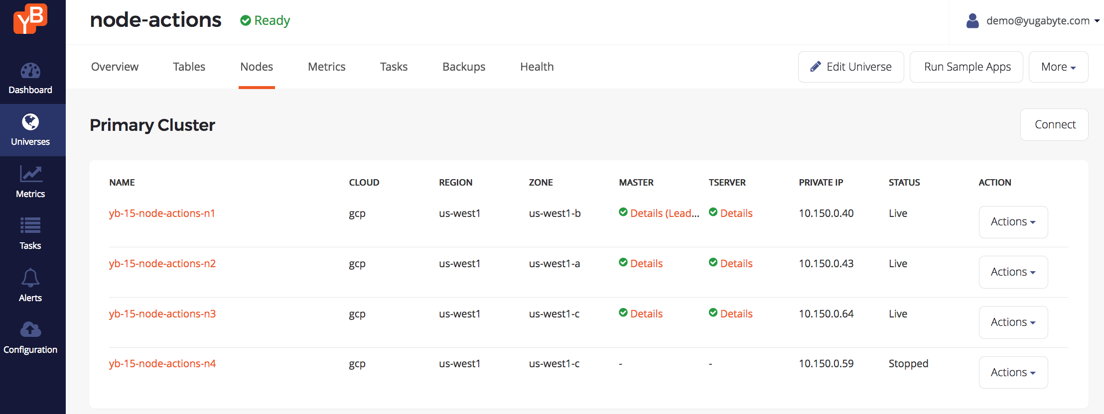Click the green Ready status checkmark icon
Screen dimensions: 1104x414
point(246,20)
